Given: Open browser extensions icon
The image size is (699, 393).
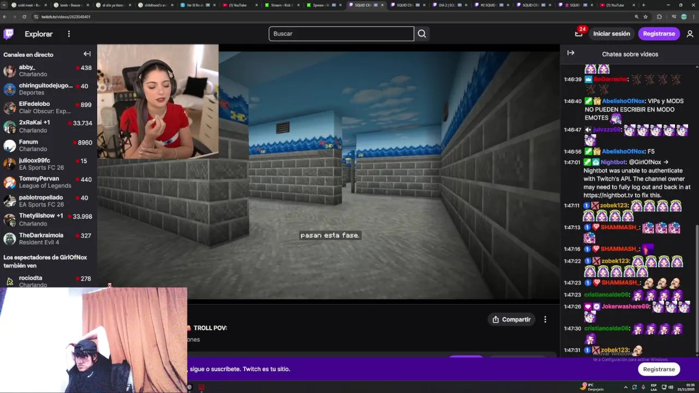Looking at the screenshot, I should pyautogui.click(x=659, y=17).
